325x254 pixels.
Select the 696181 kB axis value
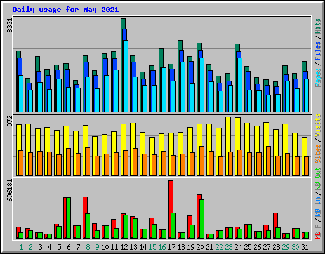point(10,190)
